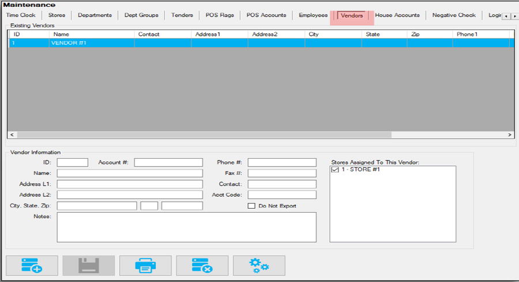The height and width of the screenshot is (282, 519).
Task: Click the small State input box
Action: click(x=149, y=205)
